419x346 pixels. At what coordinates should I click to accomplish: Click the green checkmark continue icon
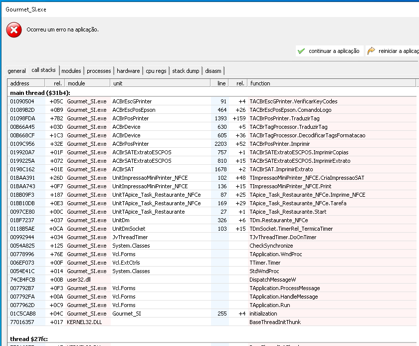click(x=301, y=51)
